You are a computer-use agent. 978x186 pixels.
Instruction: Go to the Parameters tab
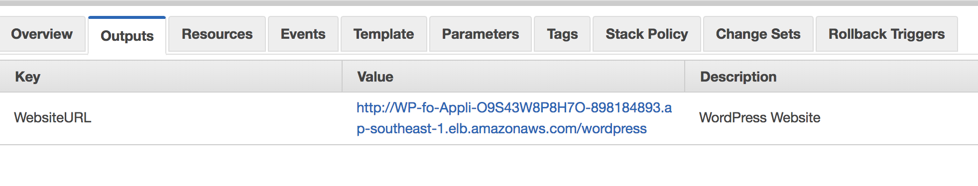click(x=481, y=34)
